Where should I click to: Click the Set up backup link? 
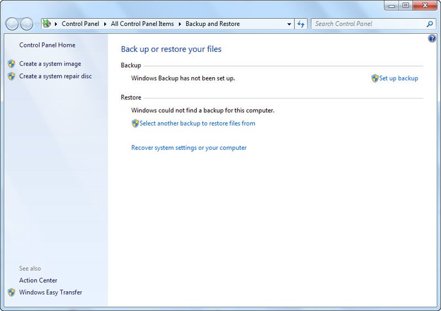[399, 78]
